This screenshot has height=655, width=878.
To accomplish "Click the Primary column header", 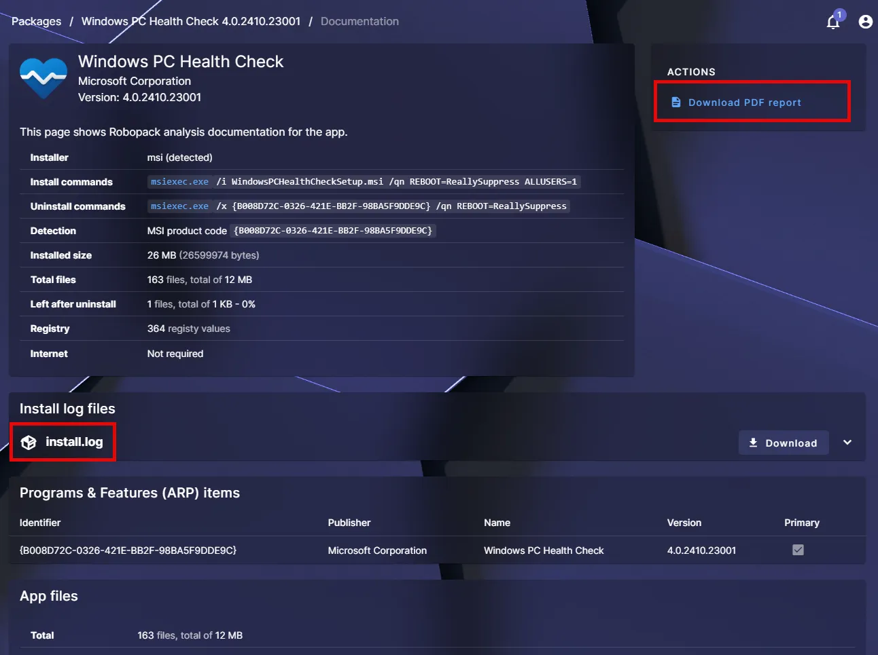I will 802,523.
